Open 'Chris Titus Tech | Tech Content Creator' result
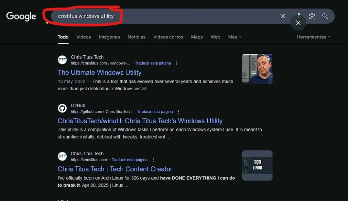Image resolution: width=348 pixels, height=201 pixels. (115, 169)
